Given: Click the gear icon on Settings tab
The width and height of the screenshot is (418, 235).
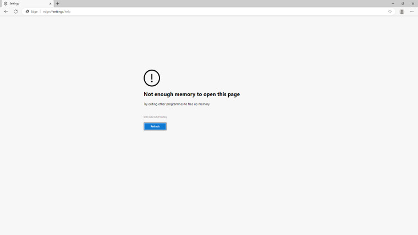Looking at the screenshot, I should click(5, 4).
